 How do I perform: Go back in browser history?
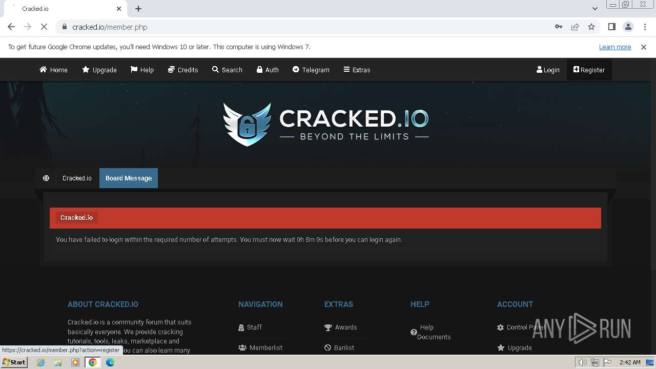point(11,27)
